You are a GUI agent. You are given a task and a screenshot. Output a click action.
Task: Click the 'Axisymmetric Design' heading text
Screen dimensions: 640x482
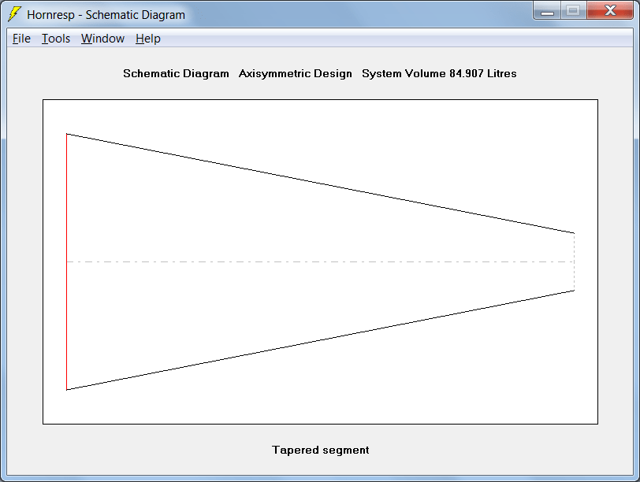[x=295, y=73]
